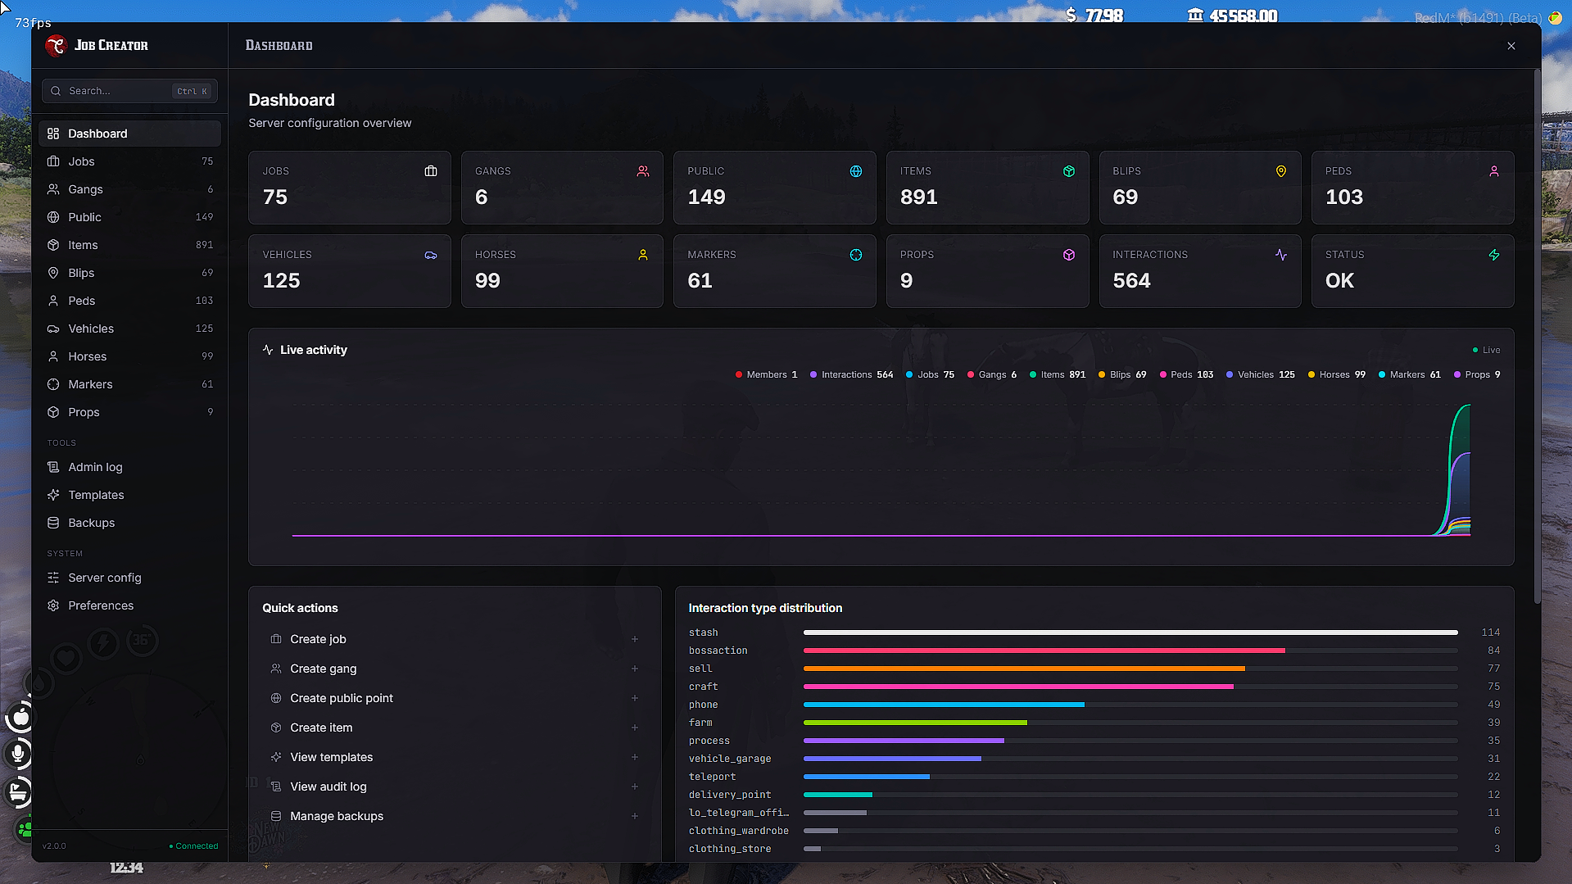Screen dimensions: 1572x884
Task: Open Items in the sidebar
Action: [129, 245]
